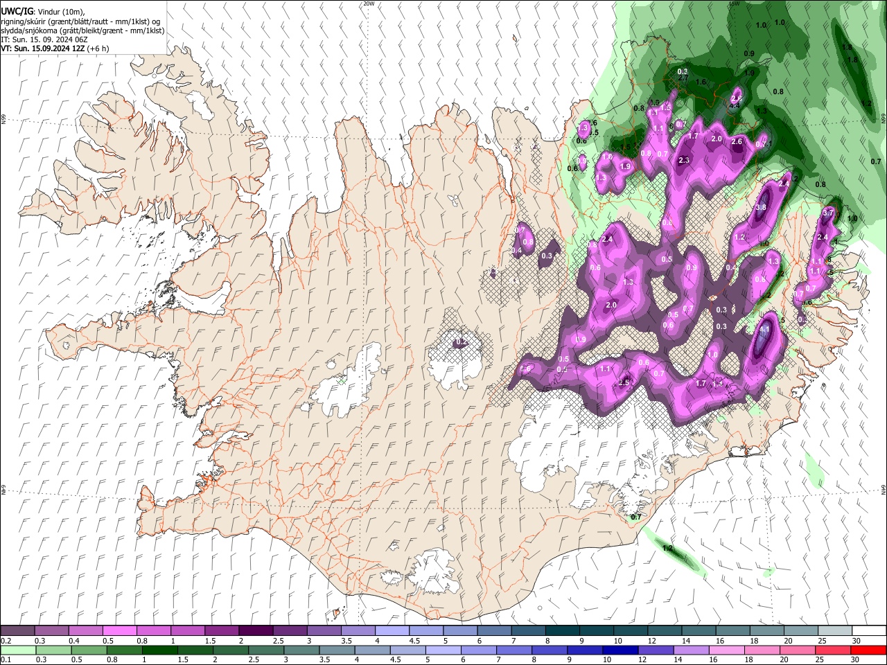This screenshot has width=887, height=665.
Task: Click the '3.8' snowfall value on the map
Action: (x=761, y=208)
